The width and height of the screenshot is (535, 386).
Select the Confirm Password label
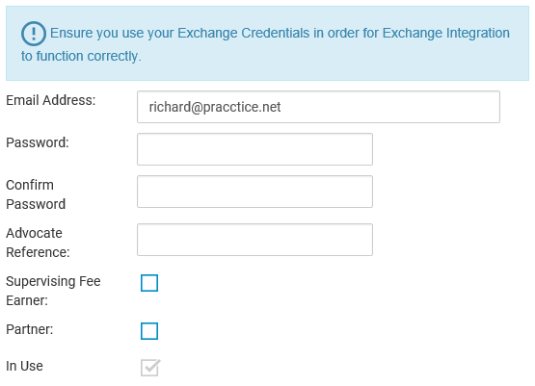point(36,194)
